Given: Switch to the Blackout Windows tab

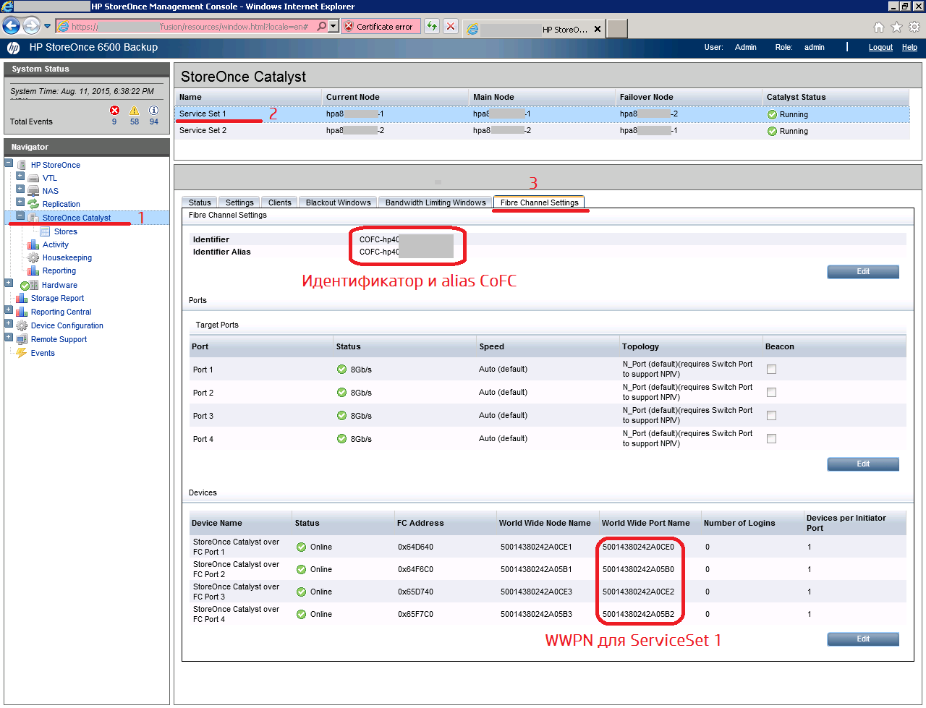Looking at the screenshot, I should [x=339, y=202].
